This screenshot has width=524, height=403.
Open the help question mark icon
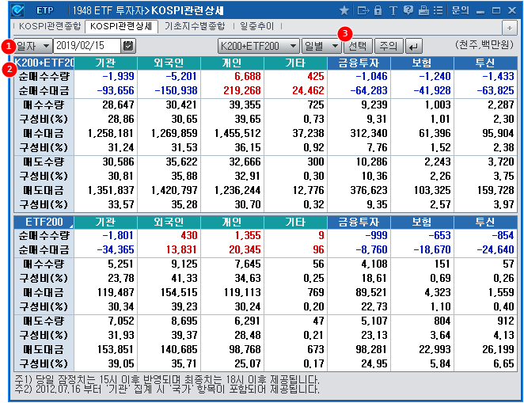(408, 10)
